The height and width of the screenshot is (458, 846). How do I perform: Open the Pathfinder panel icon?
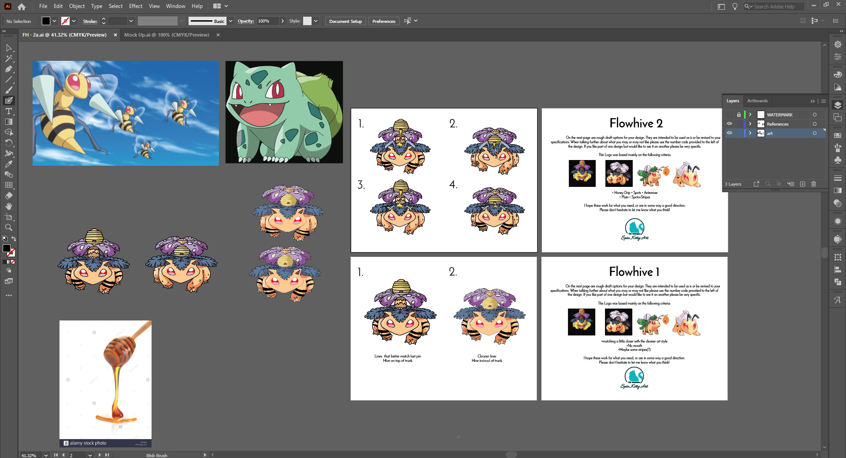coord(838,282)
